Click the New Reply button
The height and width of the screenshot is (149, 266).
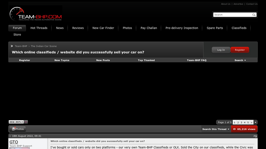[18, 122]
